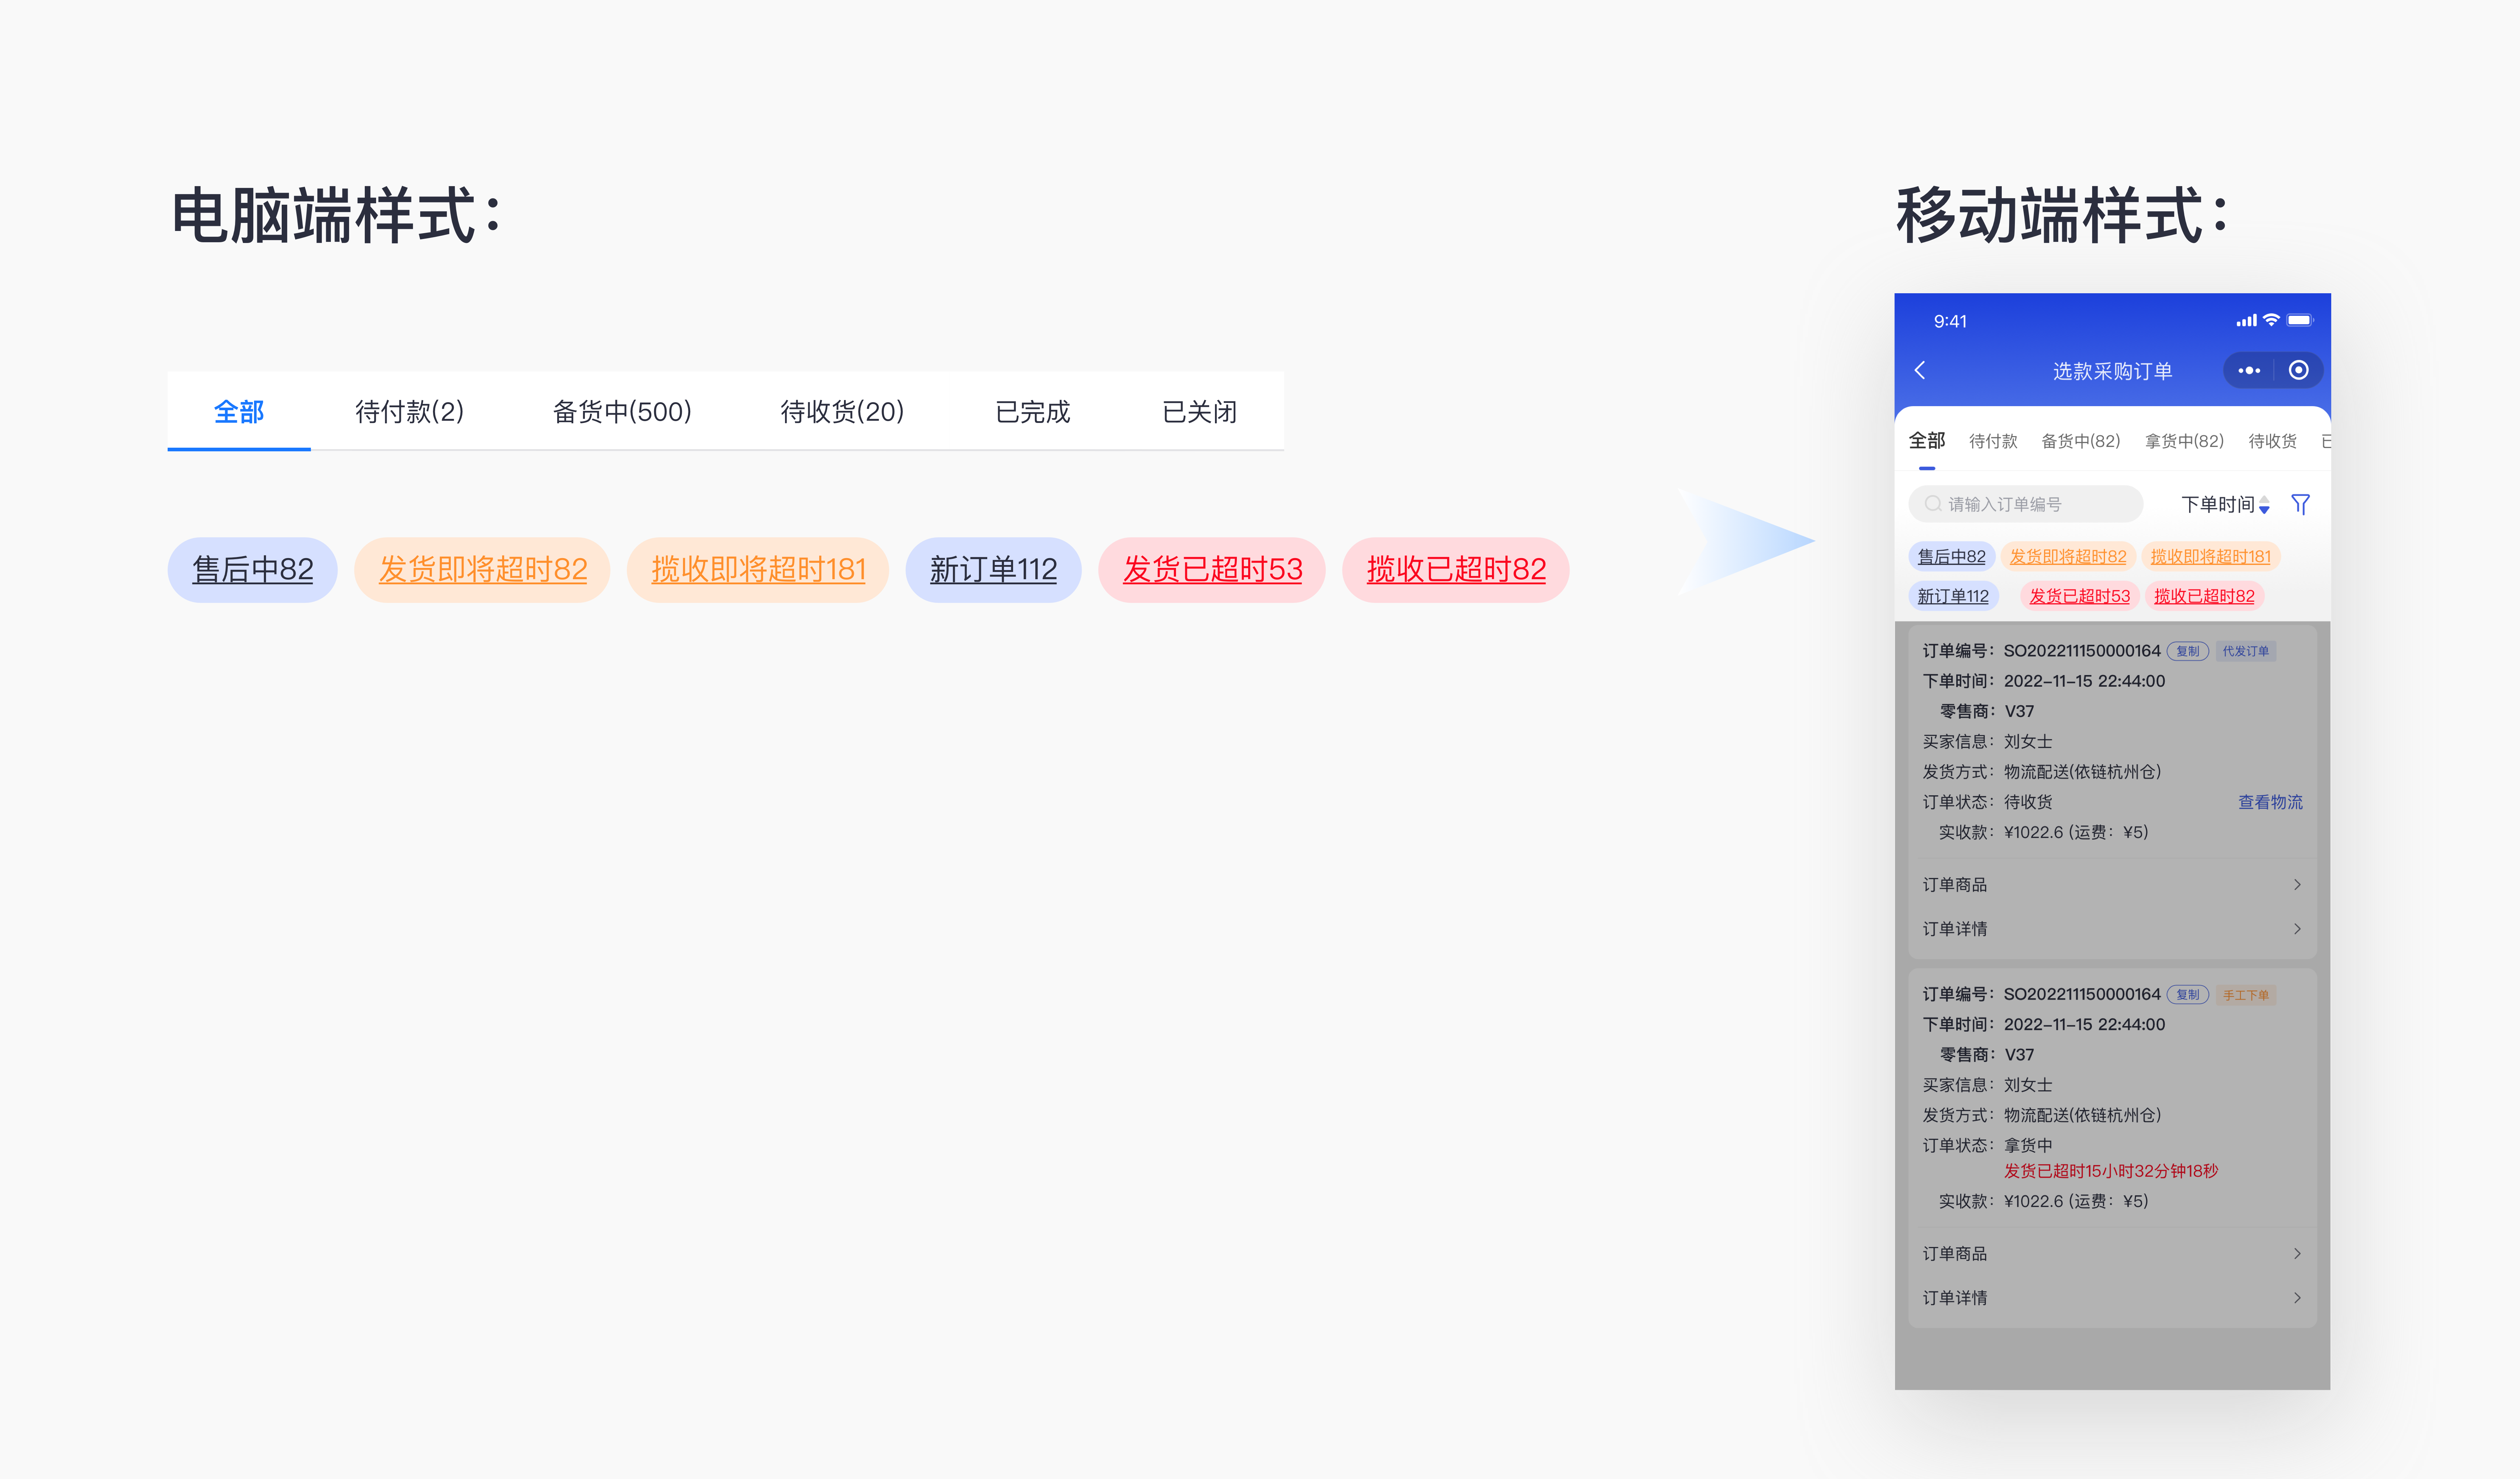This screenshot has height=1479, width=2520.
Task: Click the desktop 揽收即将超时181 tag
Action: (758, 570)
